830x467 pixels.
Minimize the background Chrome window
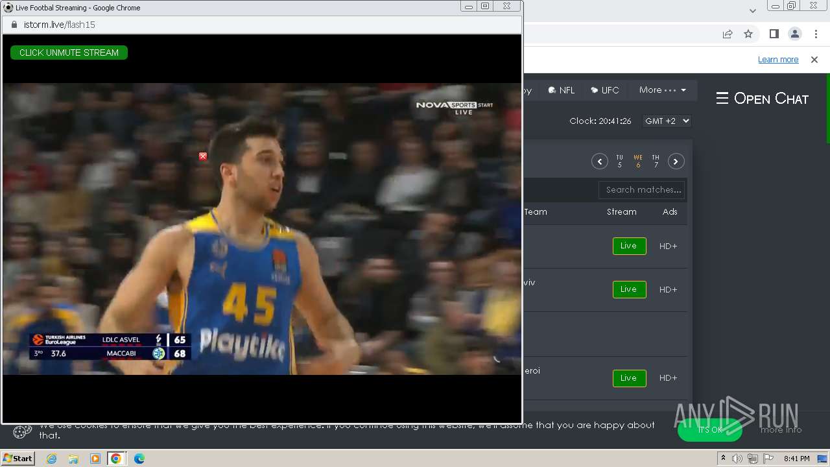(x=774, y=6)
